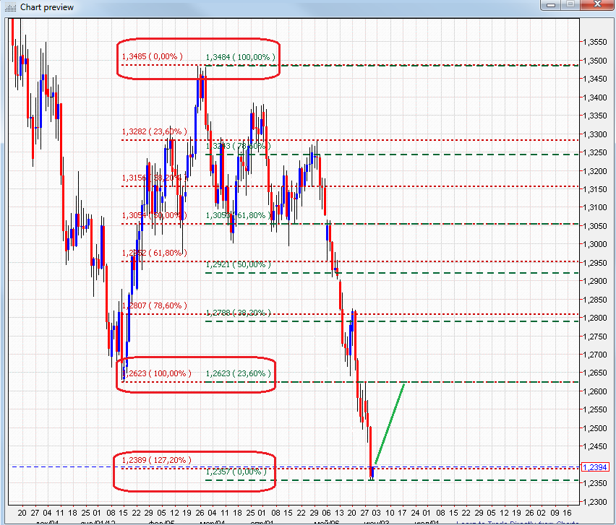Screen dimensions: 616x525
Task: Select the red '1,2807 ( 78,60% )' label
Action: coord(154,305)
